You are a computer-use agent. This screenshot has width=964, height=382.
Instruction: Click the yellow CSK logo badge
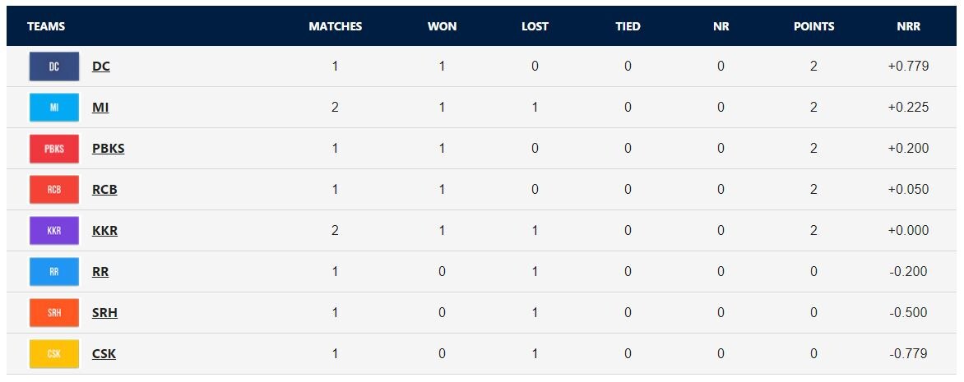[x=54, y=354]
